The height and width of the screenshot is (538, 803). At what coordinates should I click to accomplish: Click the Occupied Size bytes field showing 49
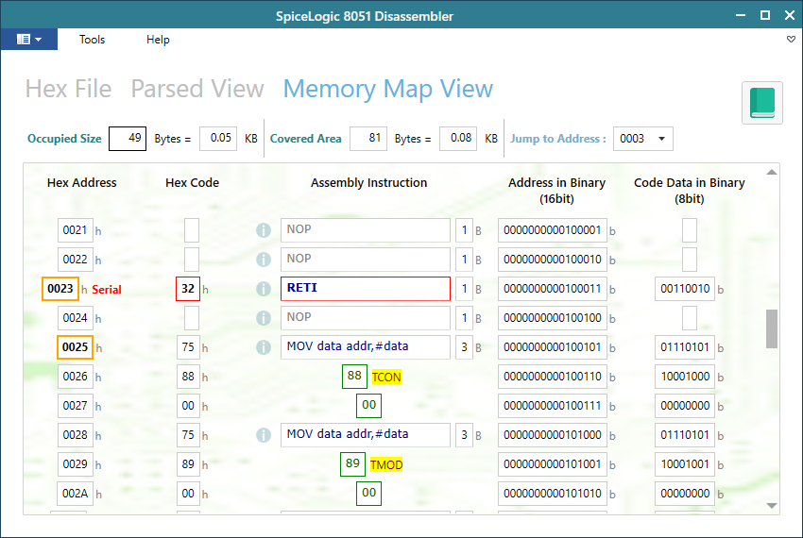tap(128, 138)
